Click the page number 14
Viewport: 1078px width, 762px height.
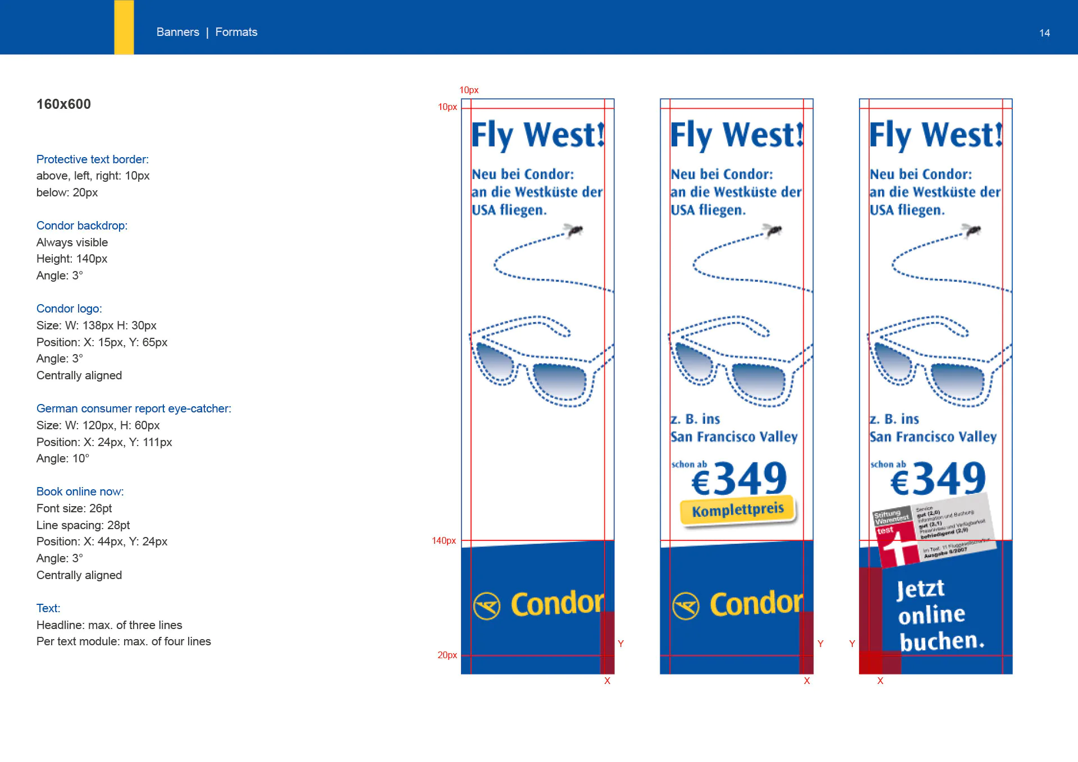coord(1044,33)
